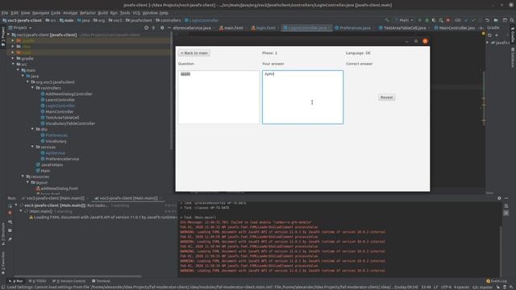Open the Version Control tool window tab

click(69, 281)
